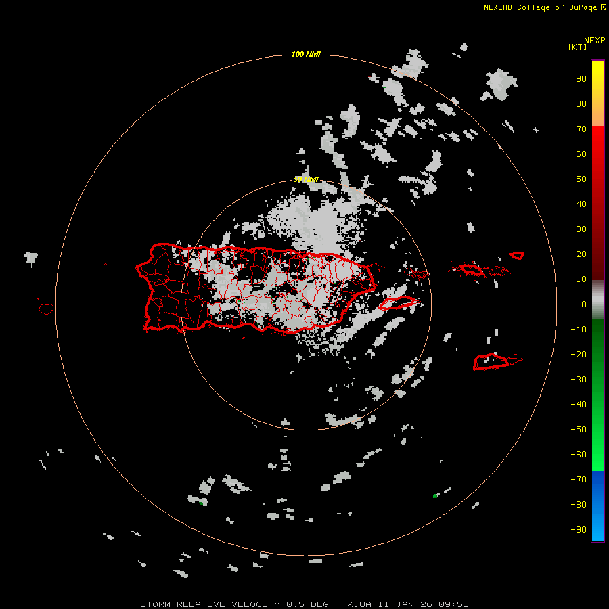Screen dimensions: 609x609
Task: Click the KJUA radar site identifier
Action: [x=360, y=604]
